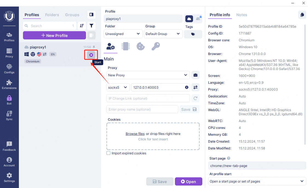This screenshot has width=308, height=188.
Task: Open the Bot section
Action: click(x=9, y=100)
